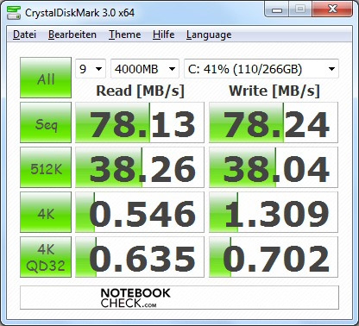Image resolution: width=359 pixels, height=326 pixels.
Task: Start the Seq benchmark test
Action: [x=46, y=122]
